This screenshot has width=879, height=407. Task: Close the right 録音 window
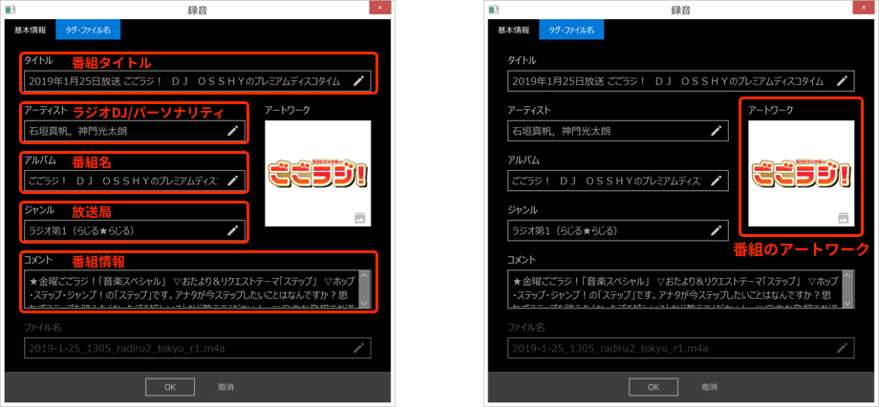[x=864, y=8]
